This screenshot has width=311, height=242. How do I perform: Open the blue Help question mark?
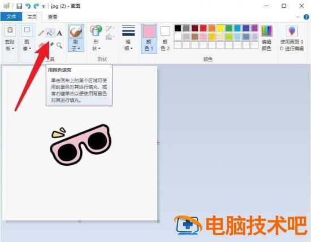(306, 17)
